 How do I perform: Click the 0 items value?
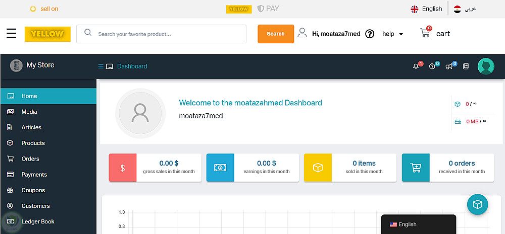click(x=364, y=164)
